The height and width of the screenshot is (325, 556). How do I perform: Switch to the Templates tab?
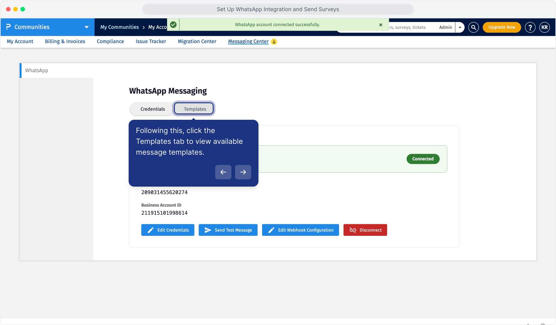195,109
